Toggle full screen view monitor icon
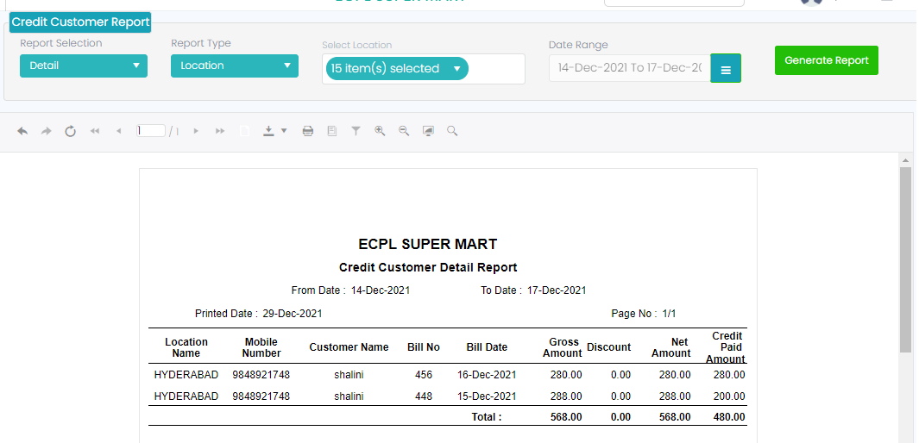The height and width of the screenshot is (443, 919). [429, 131]
